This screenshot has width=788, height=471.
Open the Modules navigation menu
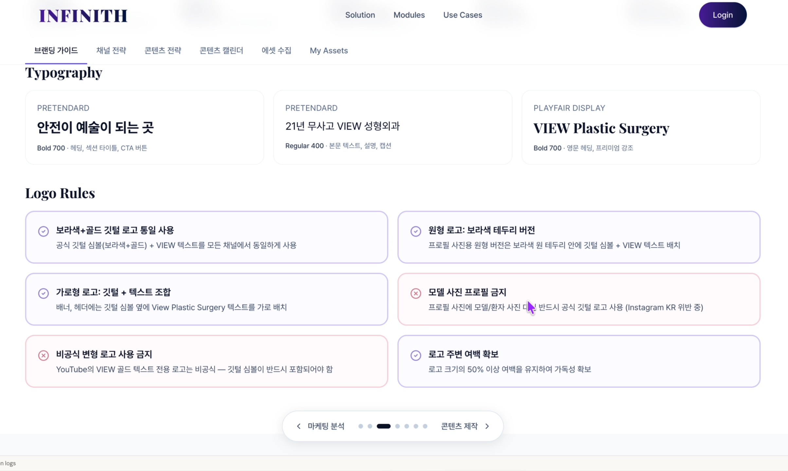[x=409, y=15]
